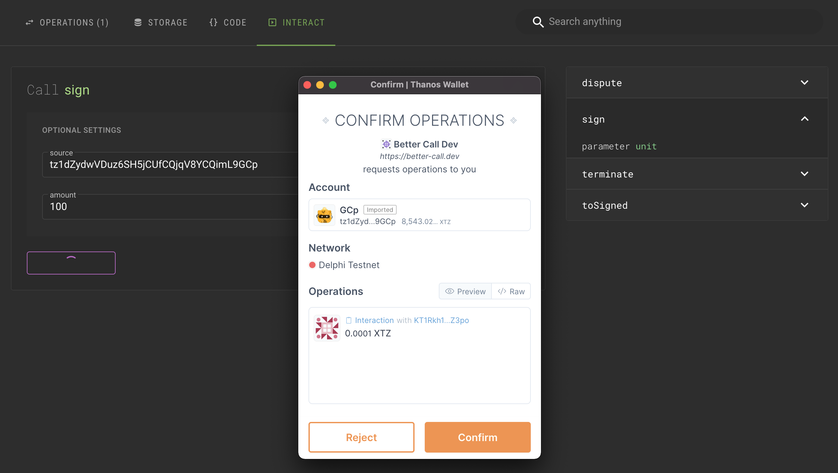The image size is (838, 473).
Task: Expand the toSigned entrypoint
Action: 697,205
